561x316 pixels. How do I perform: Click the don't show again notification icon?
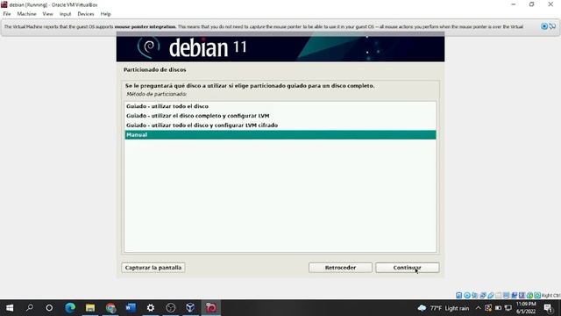point(552,26)
